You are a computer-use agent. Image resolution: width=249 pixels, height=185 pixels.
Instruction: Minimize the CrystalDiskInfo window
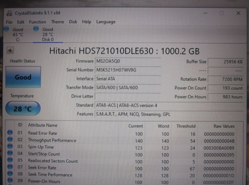pyautogui.click(x=205, y=13)
